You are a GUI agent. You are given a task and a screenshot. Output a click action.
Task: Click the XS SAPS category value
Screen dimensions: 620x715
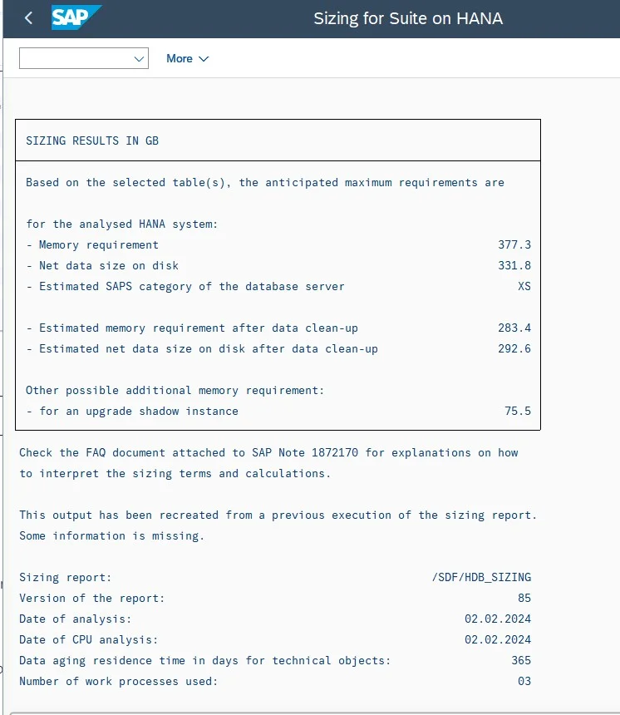click(524, 286)
